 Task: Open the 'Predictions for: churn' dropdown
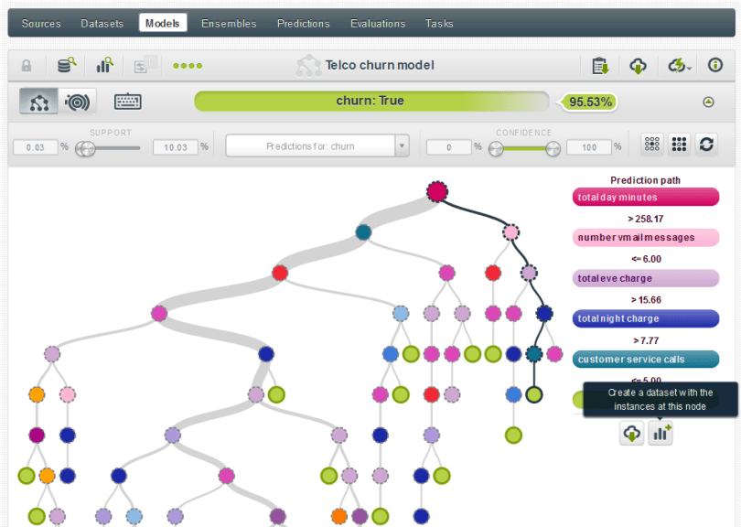[317, 146]
